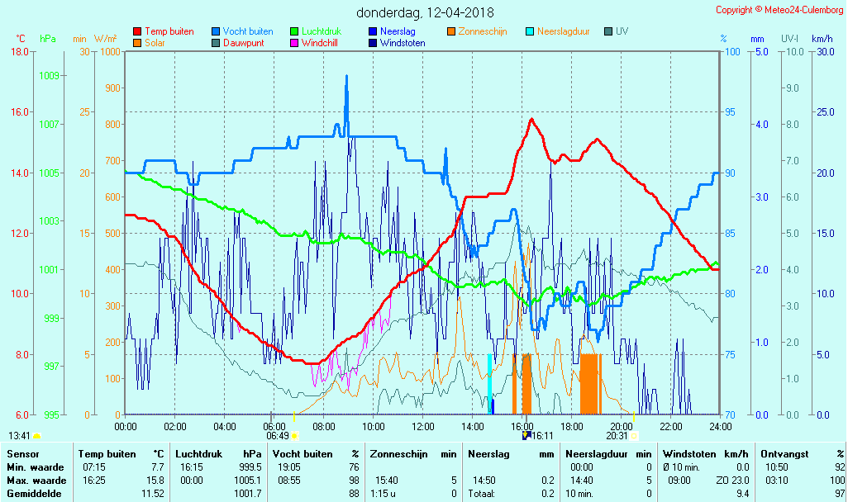Viewport: 848px width, 502px height.
Task: Click the blue Vocht buiten legend square
Action: tap(216, 31)
